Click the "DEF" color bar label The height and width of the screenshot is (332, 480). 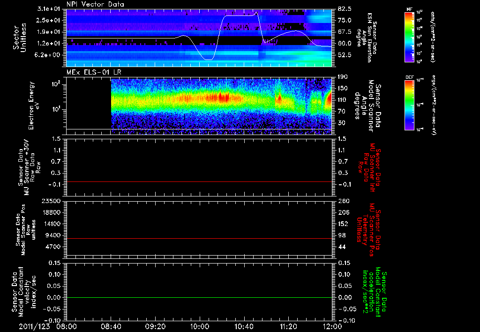tap(409, 77)
